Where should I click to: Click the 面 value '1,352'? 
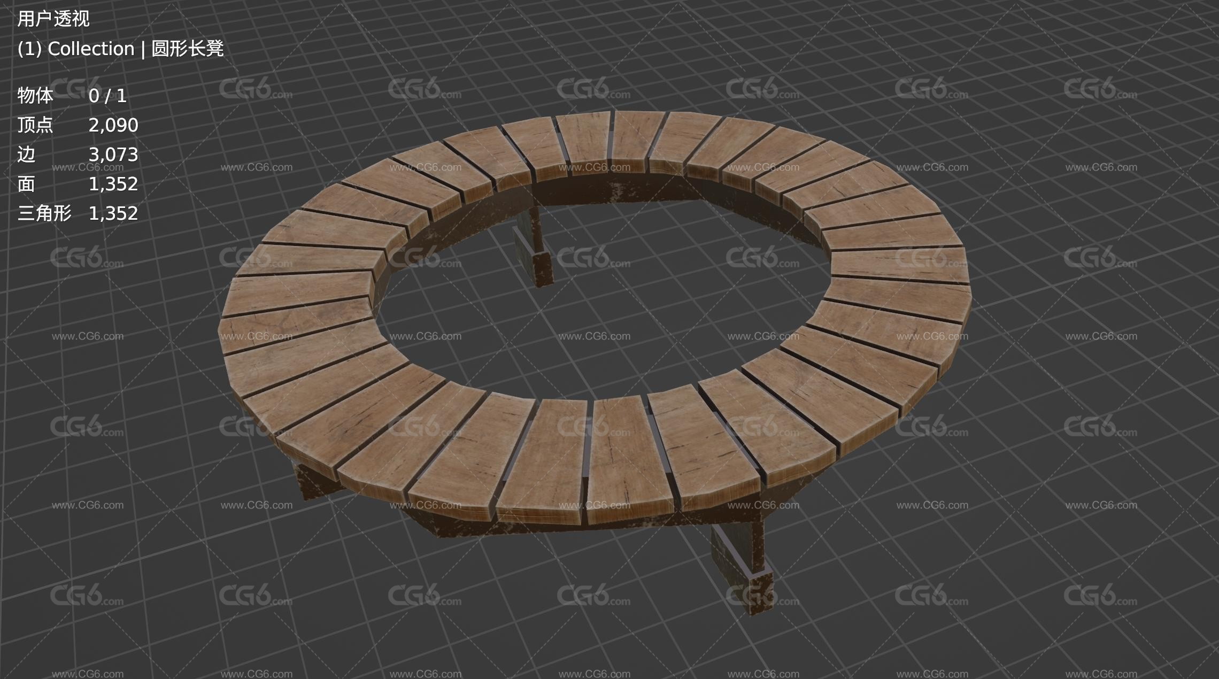click(x=113, y=184)
